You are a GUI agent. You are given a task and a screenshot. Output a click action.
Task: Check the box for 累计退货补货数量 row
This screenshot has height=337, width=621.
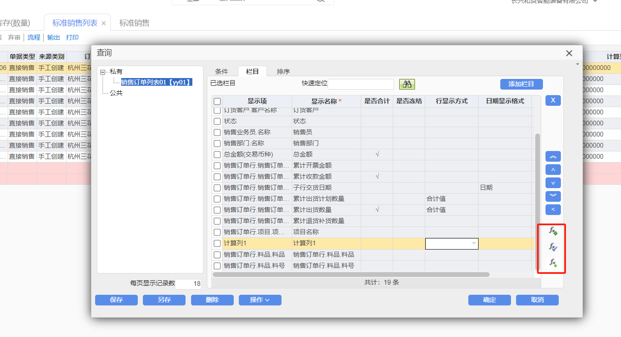coord(217,221)
